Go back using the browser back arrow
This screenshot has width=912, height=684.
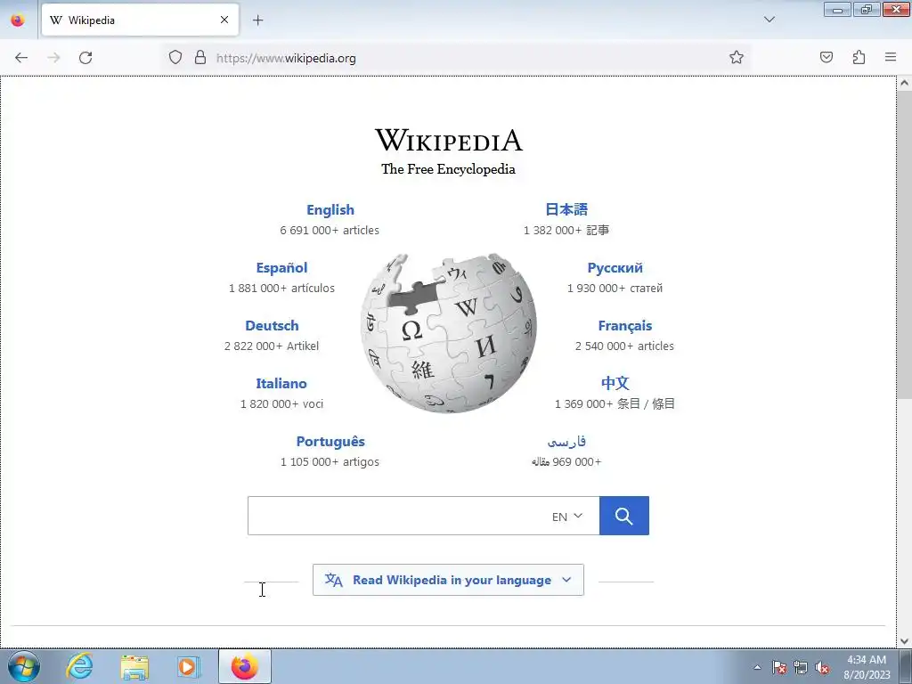21,58
